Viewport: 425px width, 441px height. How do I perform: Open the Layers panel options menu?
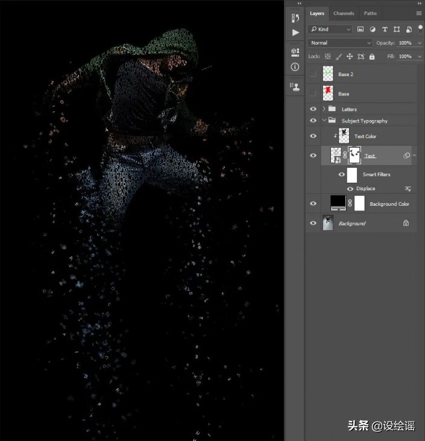[x=419, y=13]
